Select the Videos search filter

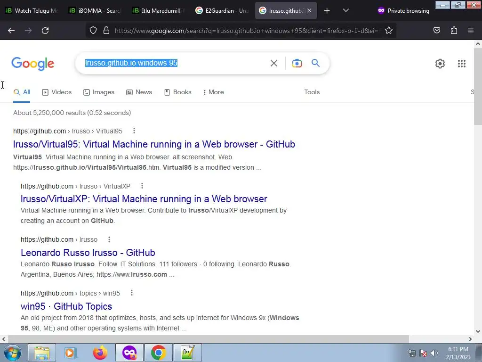(x=57, y=92)
